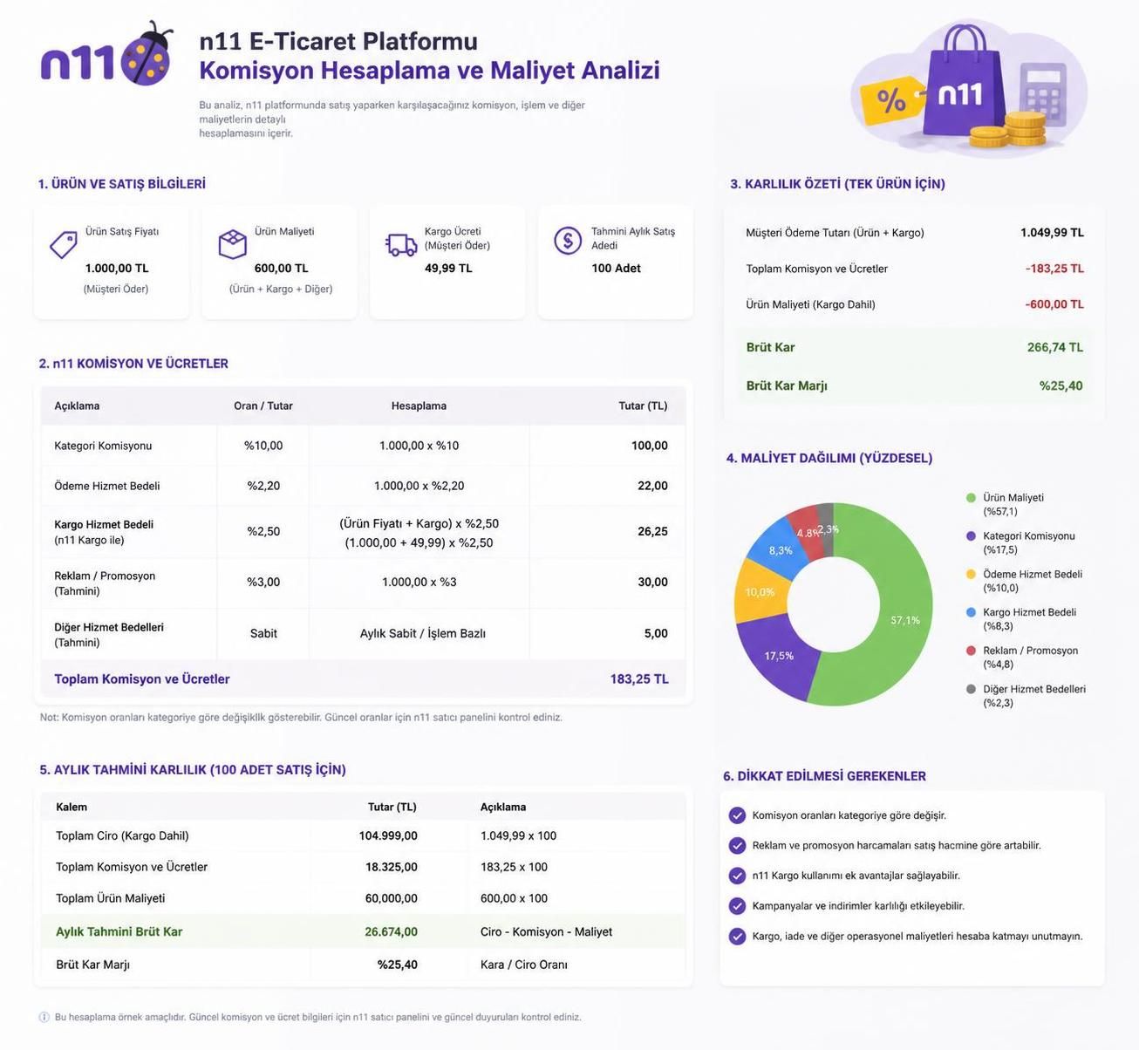Click the 26,25 amount for Kargo Hizmet Bedeli
Viewport: 1139px width, 1050px height.
tap(652, 531)
